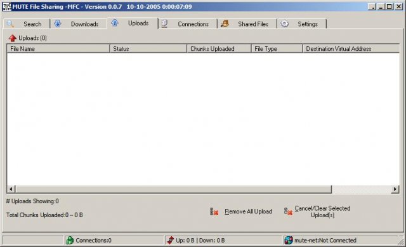Click 'Total Chunks Uploaded:0 -- 0 B' text

click(x=44, y=215)
